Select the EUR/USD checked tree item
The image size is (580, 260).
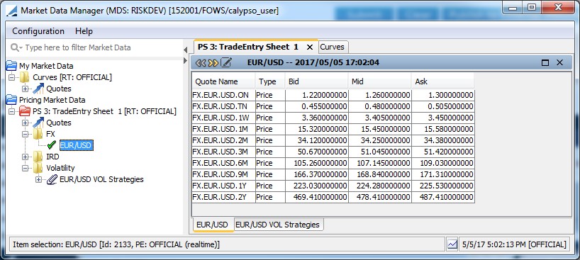click(75, 145)
